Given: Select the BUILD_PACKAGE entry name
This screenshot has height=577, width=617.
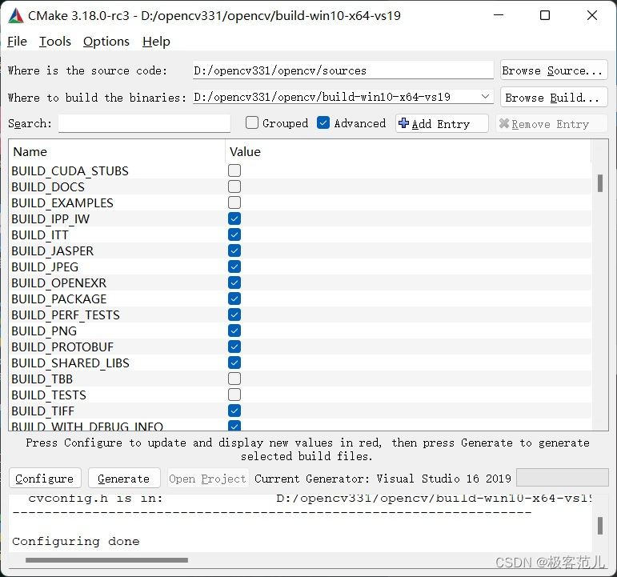Looking at the screenshot, I should [x=59, y=299].
